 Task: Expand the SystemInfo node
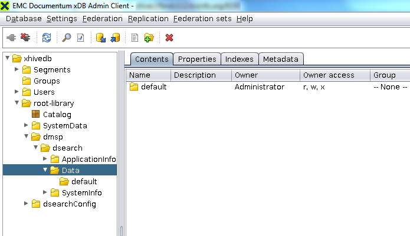(45, 192)
